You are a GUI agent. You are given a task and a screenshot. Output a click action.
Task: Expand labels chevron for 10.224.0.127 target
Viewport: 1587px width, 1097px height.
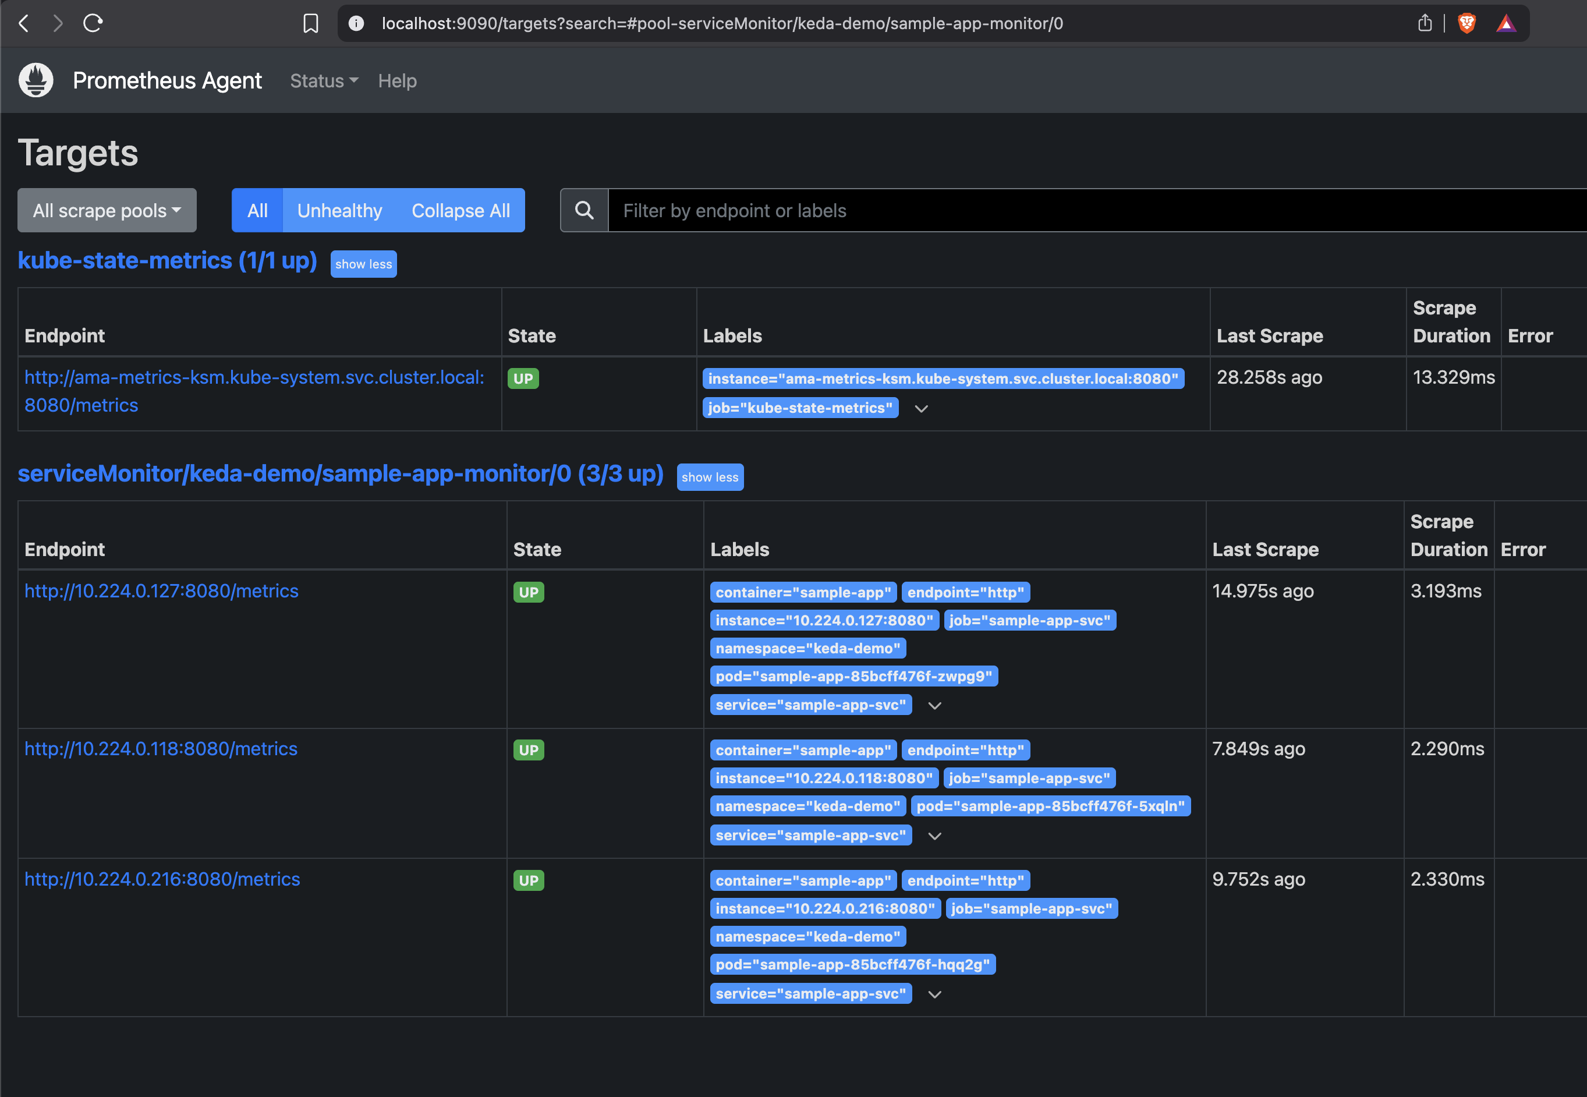934,705
